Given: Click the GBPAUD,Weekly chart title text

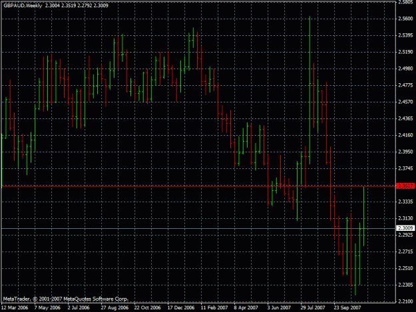Looking at the screenshot, I should (23, 5).
